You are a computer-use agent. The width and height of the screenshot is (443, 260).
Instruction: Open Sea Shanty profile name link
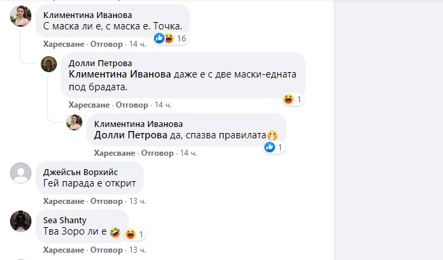coord(65,220)
